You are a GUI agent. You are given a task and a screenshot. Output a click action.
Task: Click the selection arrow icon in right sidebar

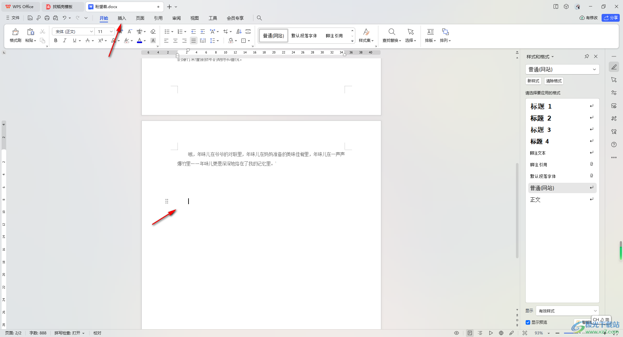click(x=614, y=80)
